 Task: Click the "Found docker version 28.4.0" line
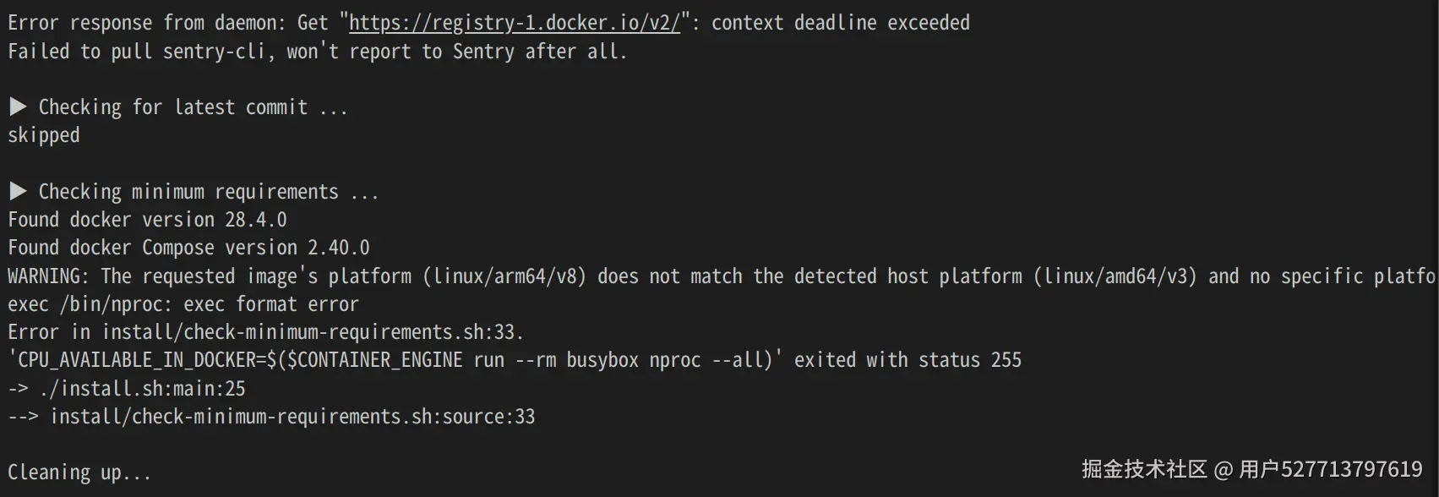click(147, 220)
